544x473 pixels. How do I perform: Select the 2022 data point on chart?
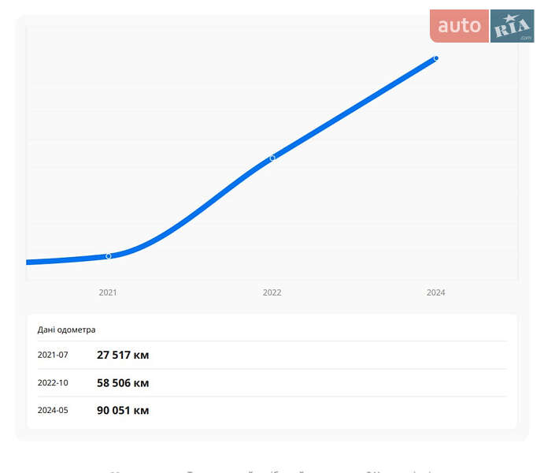[x=272, y=158]
